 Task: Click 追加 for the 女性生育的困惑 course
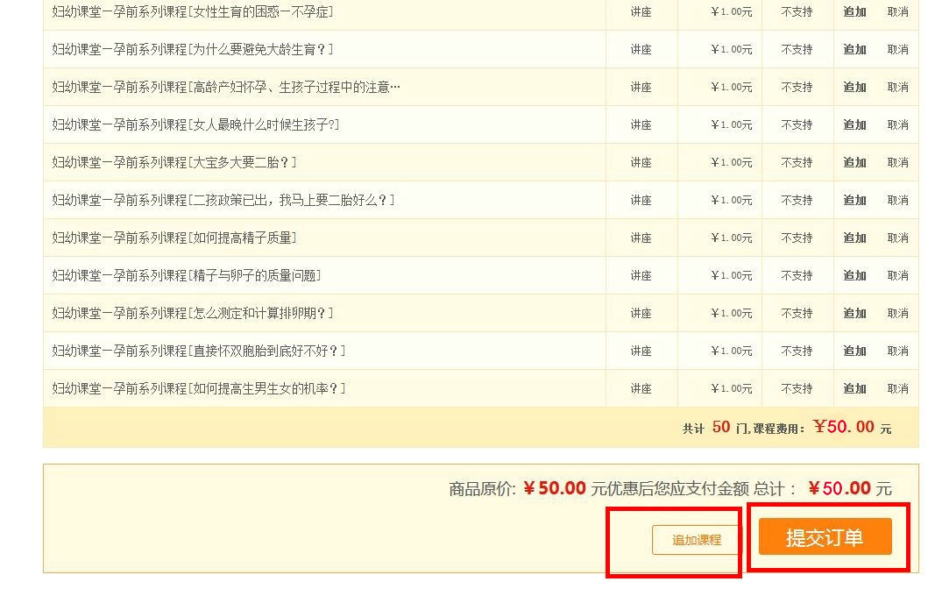pos(854,11)
